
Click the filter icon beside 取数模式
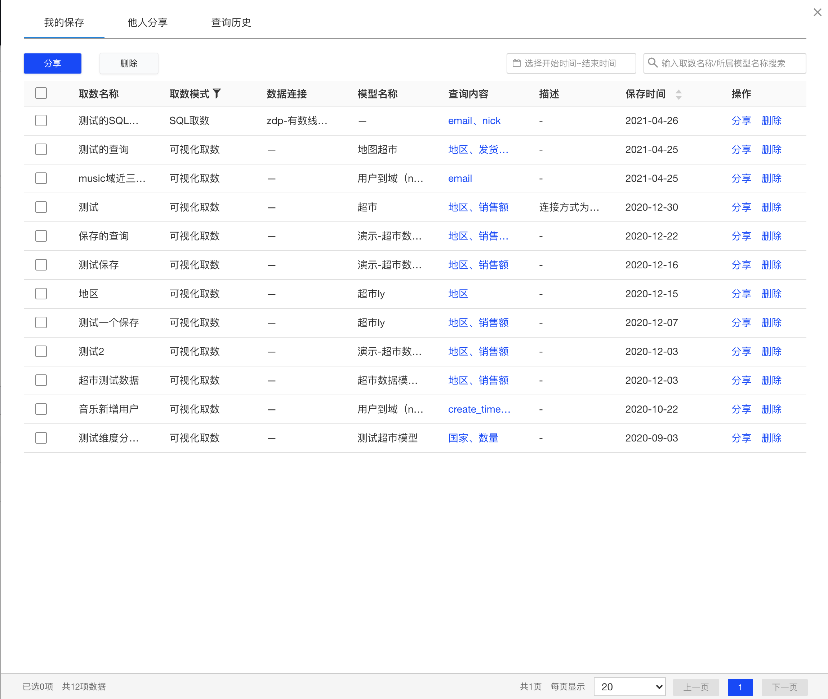[x=217, y=93]
